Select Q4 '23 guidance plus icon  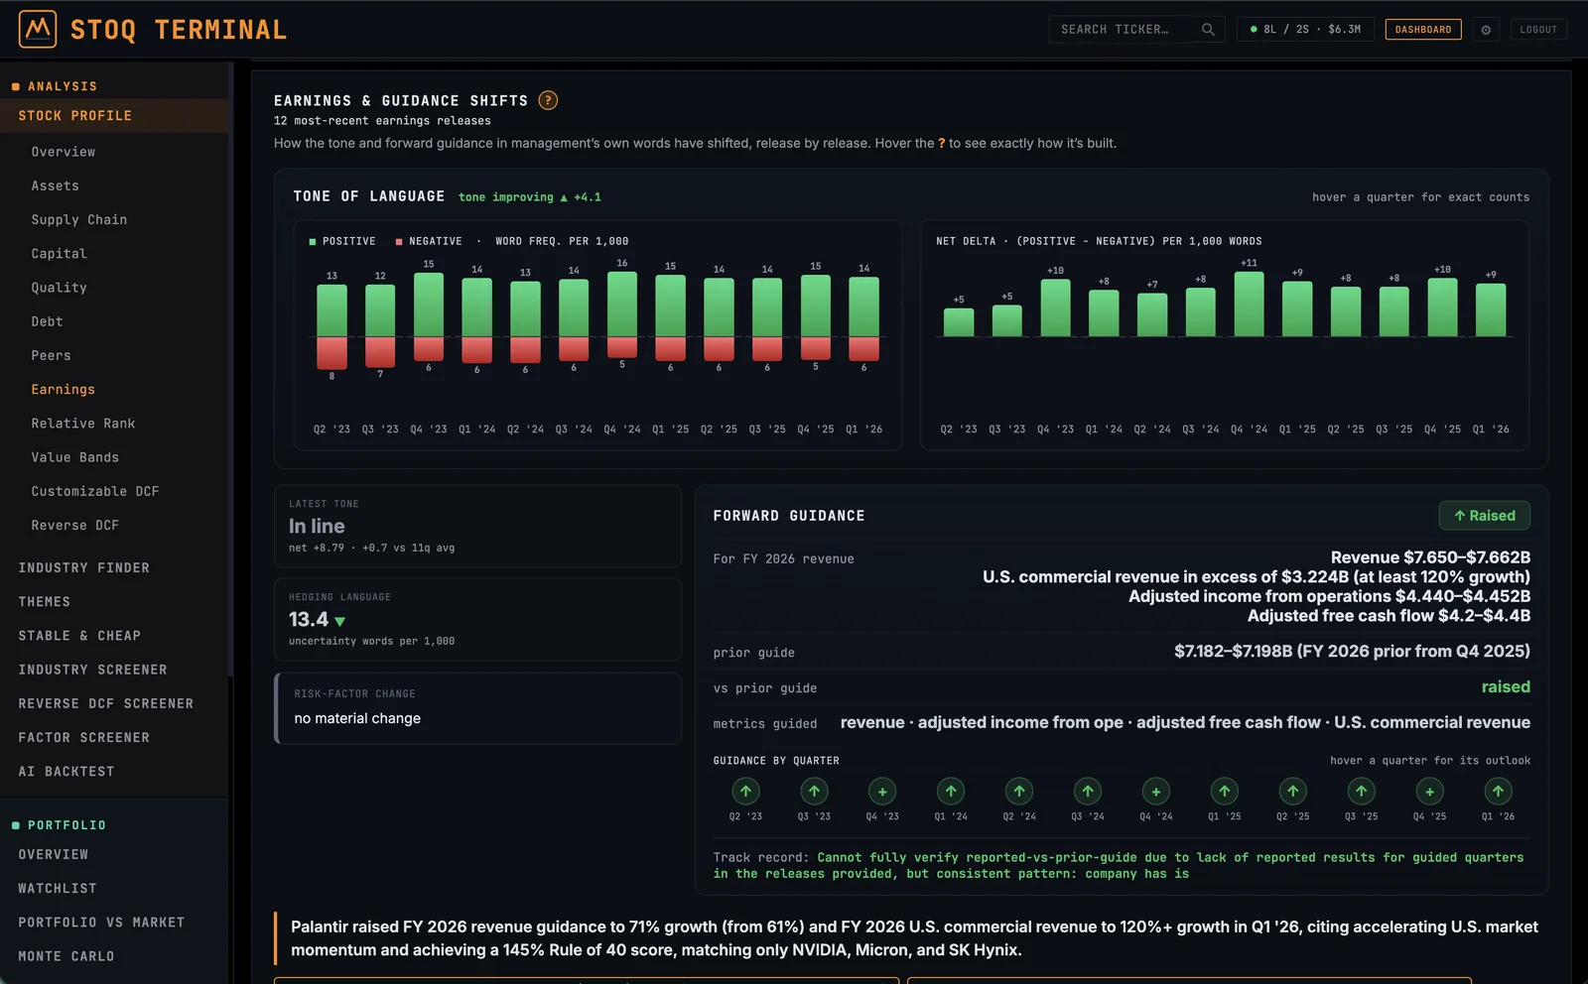click(882, 792)
